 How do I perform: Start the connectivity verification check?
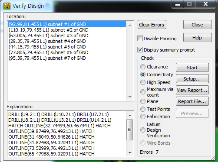point(192,68)
